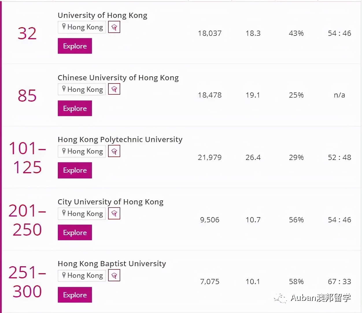Select Hong Kong location badge for Baptist University
The width and height of the screenshot is (362, 313).
point(81,275)
